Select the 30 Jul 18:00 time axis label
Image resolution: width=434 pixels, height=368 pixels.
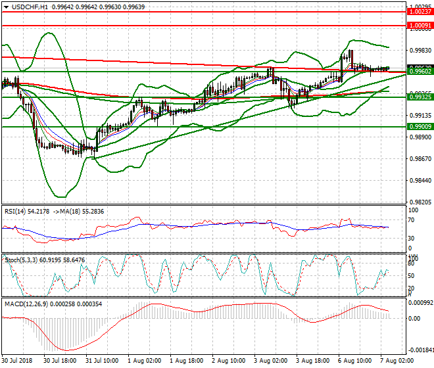[x=60, y=361]
